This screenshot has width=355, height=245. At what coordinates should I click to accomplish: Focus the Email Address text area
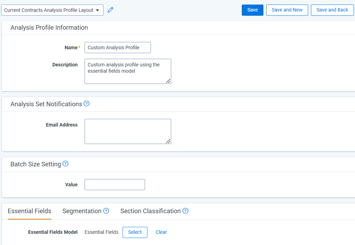click(x=128, y=131)
